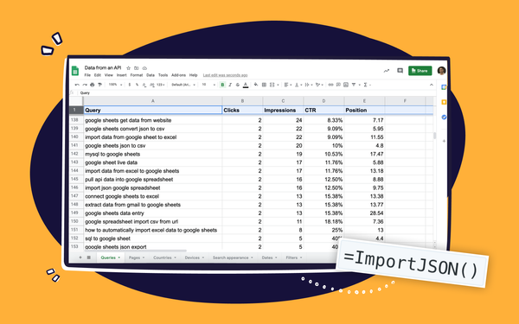
Task: Click the undo icon in toolbar
Action: pos(77,85)
